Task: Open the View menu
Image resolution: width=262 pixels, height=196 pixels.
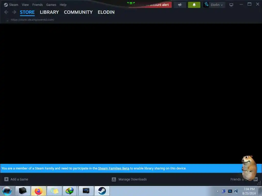Action: point(25,5)
